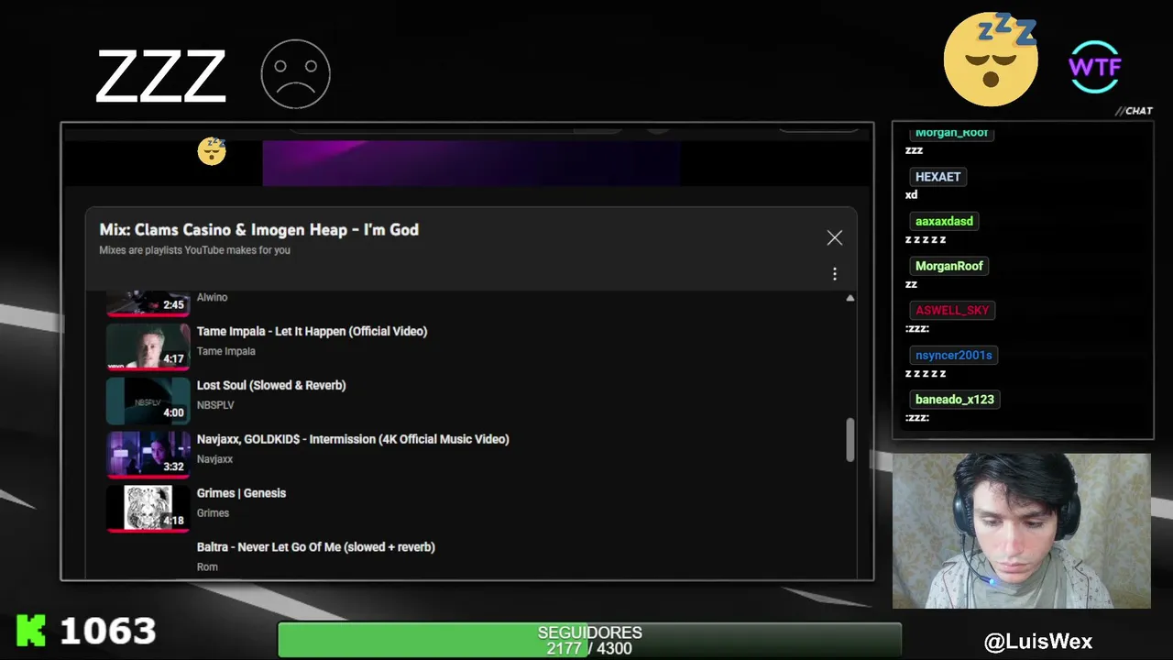This screenshot has height=660, width=1173.
Task: Click the green Kick K logo
Action: click(x=30, y=631)
